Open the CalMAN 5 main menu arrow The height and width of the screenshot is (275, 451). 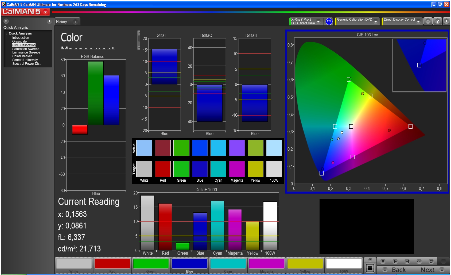(45, 12)
